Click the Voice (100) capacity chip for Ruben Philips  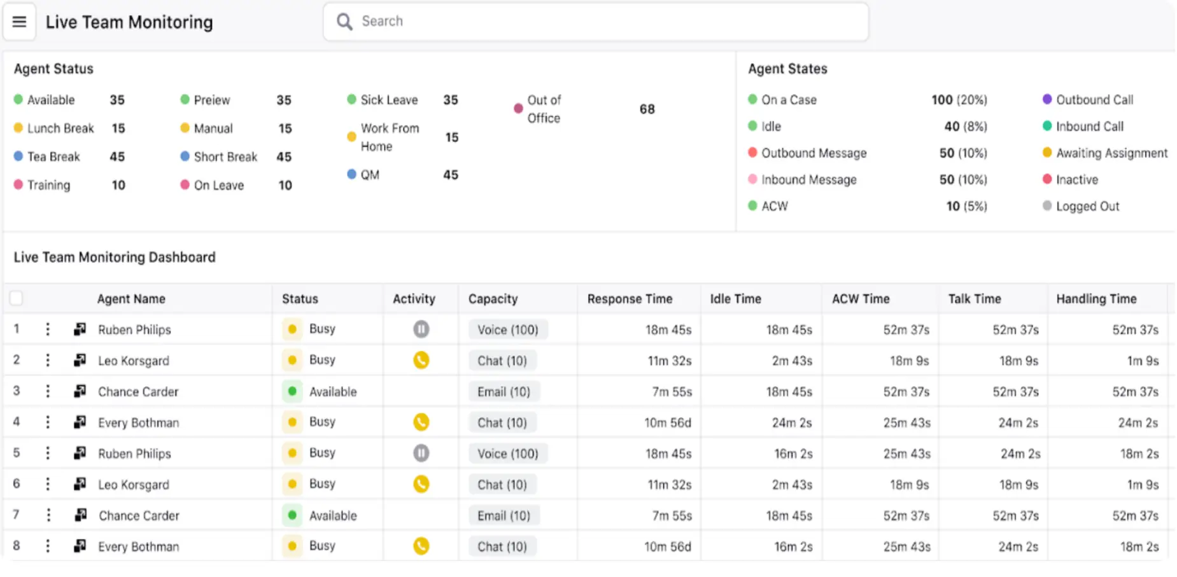point(507,329)
